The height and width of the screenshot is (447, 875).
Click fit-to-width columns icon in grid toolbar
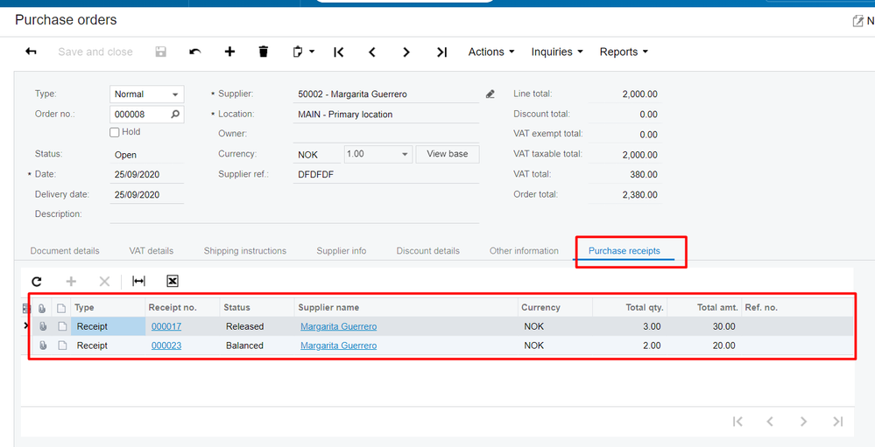tap(138, 281)
